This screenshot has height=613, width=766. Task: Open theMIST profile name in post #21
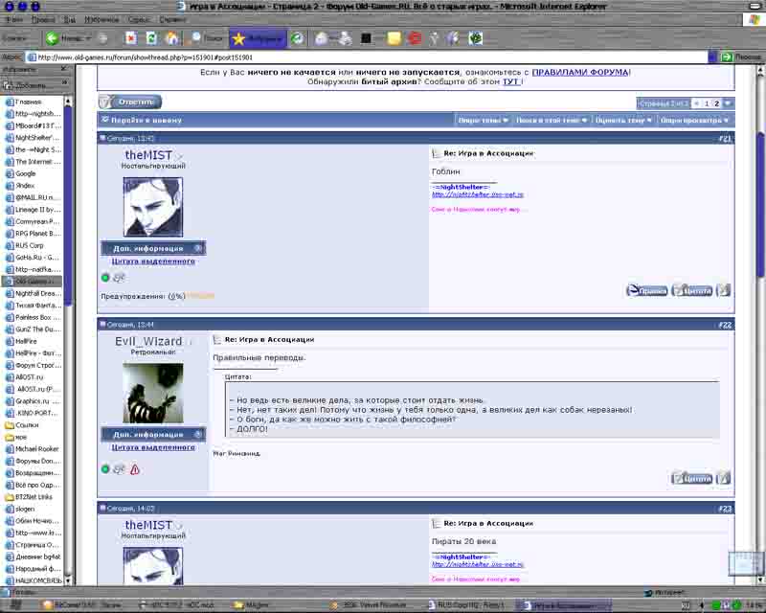click(148, 155)
